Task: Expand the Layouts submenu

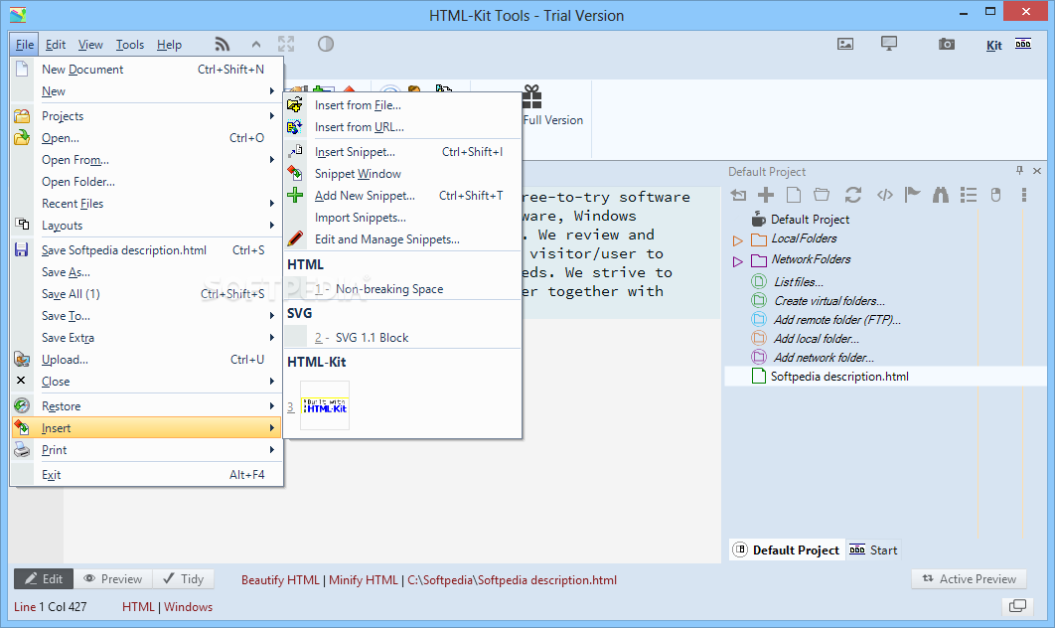Action: (147, 226)
